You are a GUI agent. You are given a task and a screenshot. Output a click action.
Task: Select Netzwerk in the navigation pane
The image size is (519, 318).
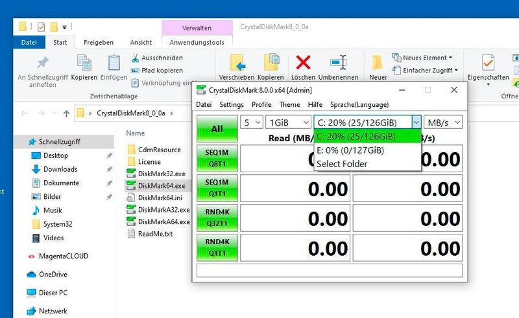tap(53, 311)
